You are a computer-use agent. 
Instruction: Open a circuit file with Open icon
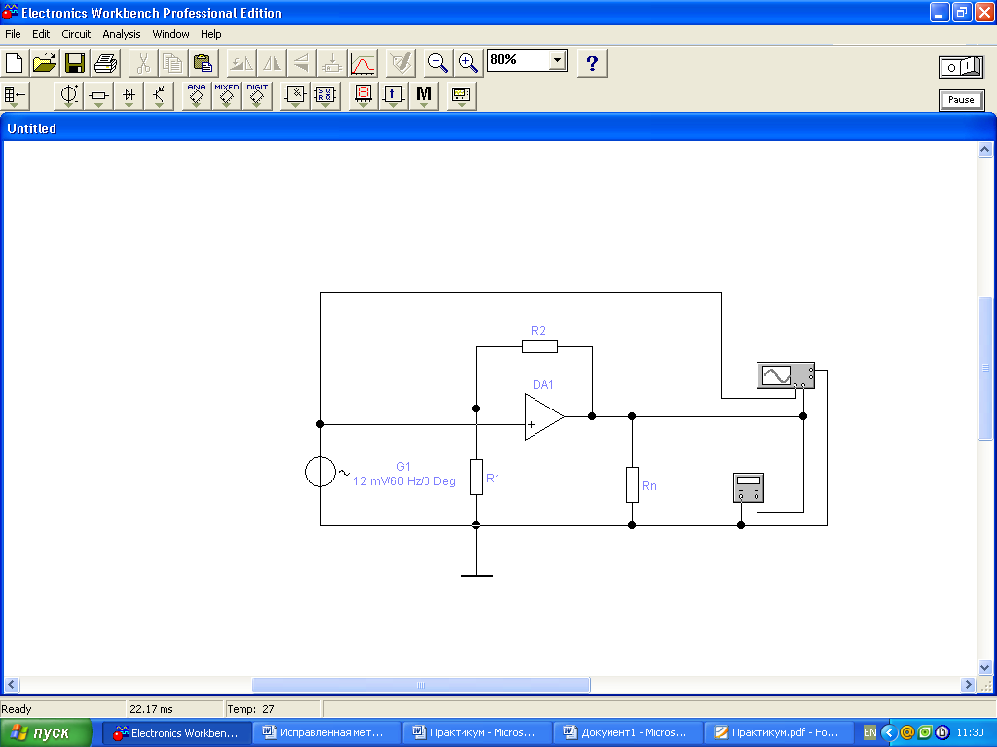pyautogui.click(x=45, y=63)
